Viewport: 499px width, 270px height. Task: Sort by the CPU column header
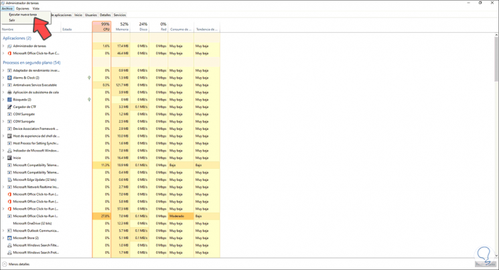(102, 27)
